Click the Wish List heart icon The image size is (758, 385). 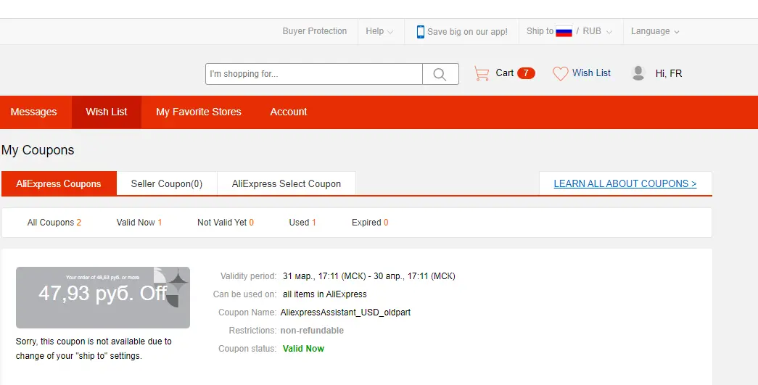(x=560, y=73)
